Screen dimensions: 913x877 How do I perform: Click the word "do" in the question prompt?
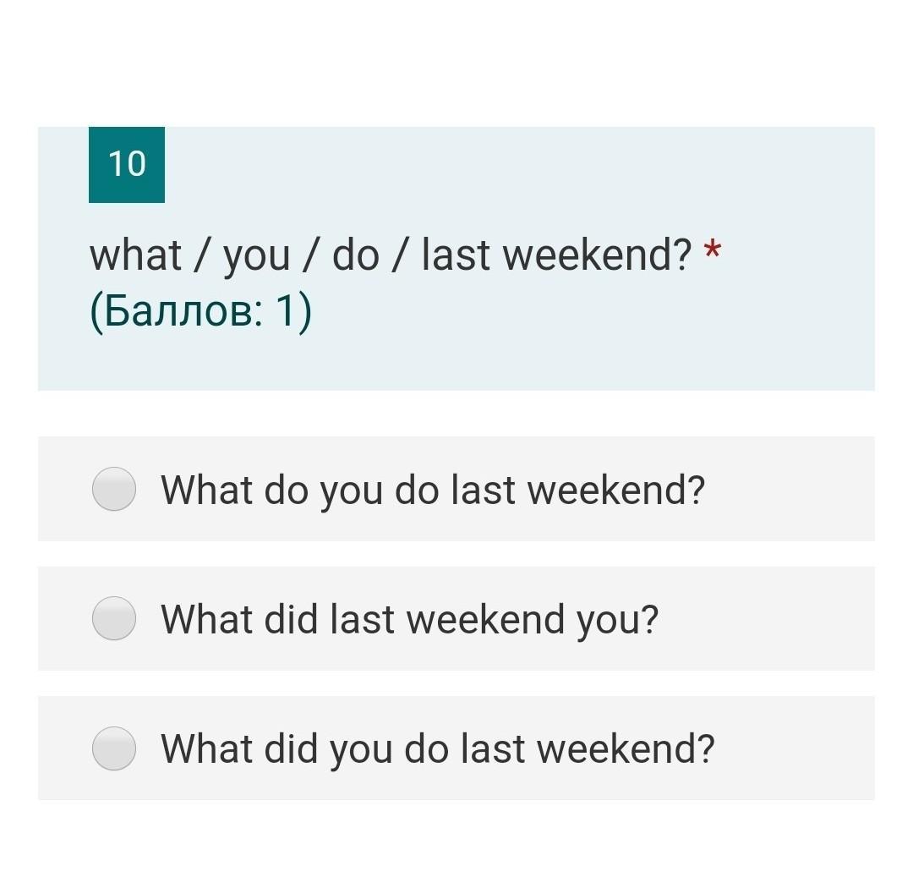coord(356,255)
